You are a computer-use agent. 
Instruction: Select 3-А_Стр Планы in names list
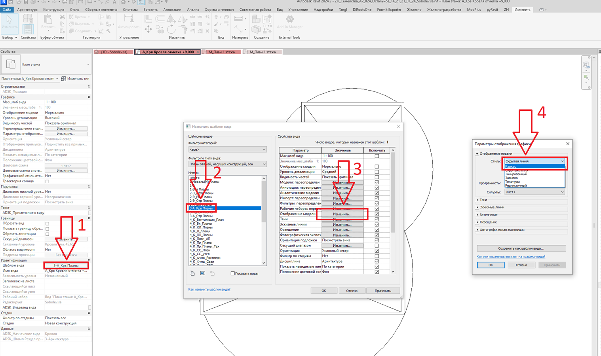[201, 216]
